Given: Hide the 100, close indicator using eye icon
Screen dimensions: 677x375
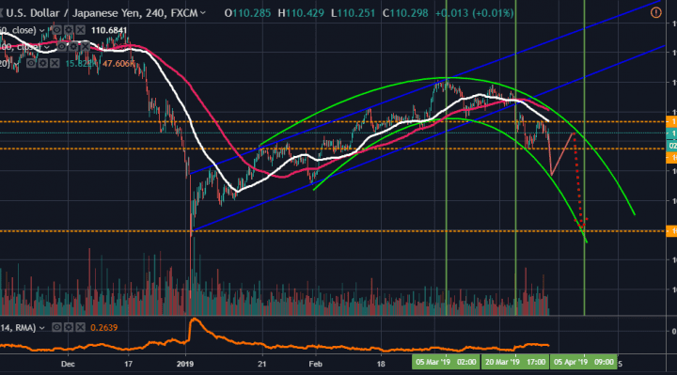Looking at the screenshot, I should click(x=62, y=47).
